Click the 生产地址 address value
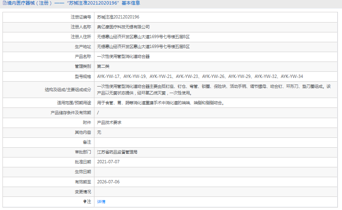Image resolution: width=342 pixels, height=210 pixels. click(143, 47)
